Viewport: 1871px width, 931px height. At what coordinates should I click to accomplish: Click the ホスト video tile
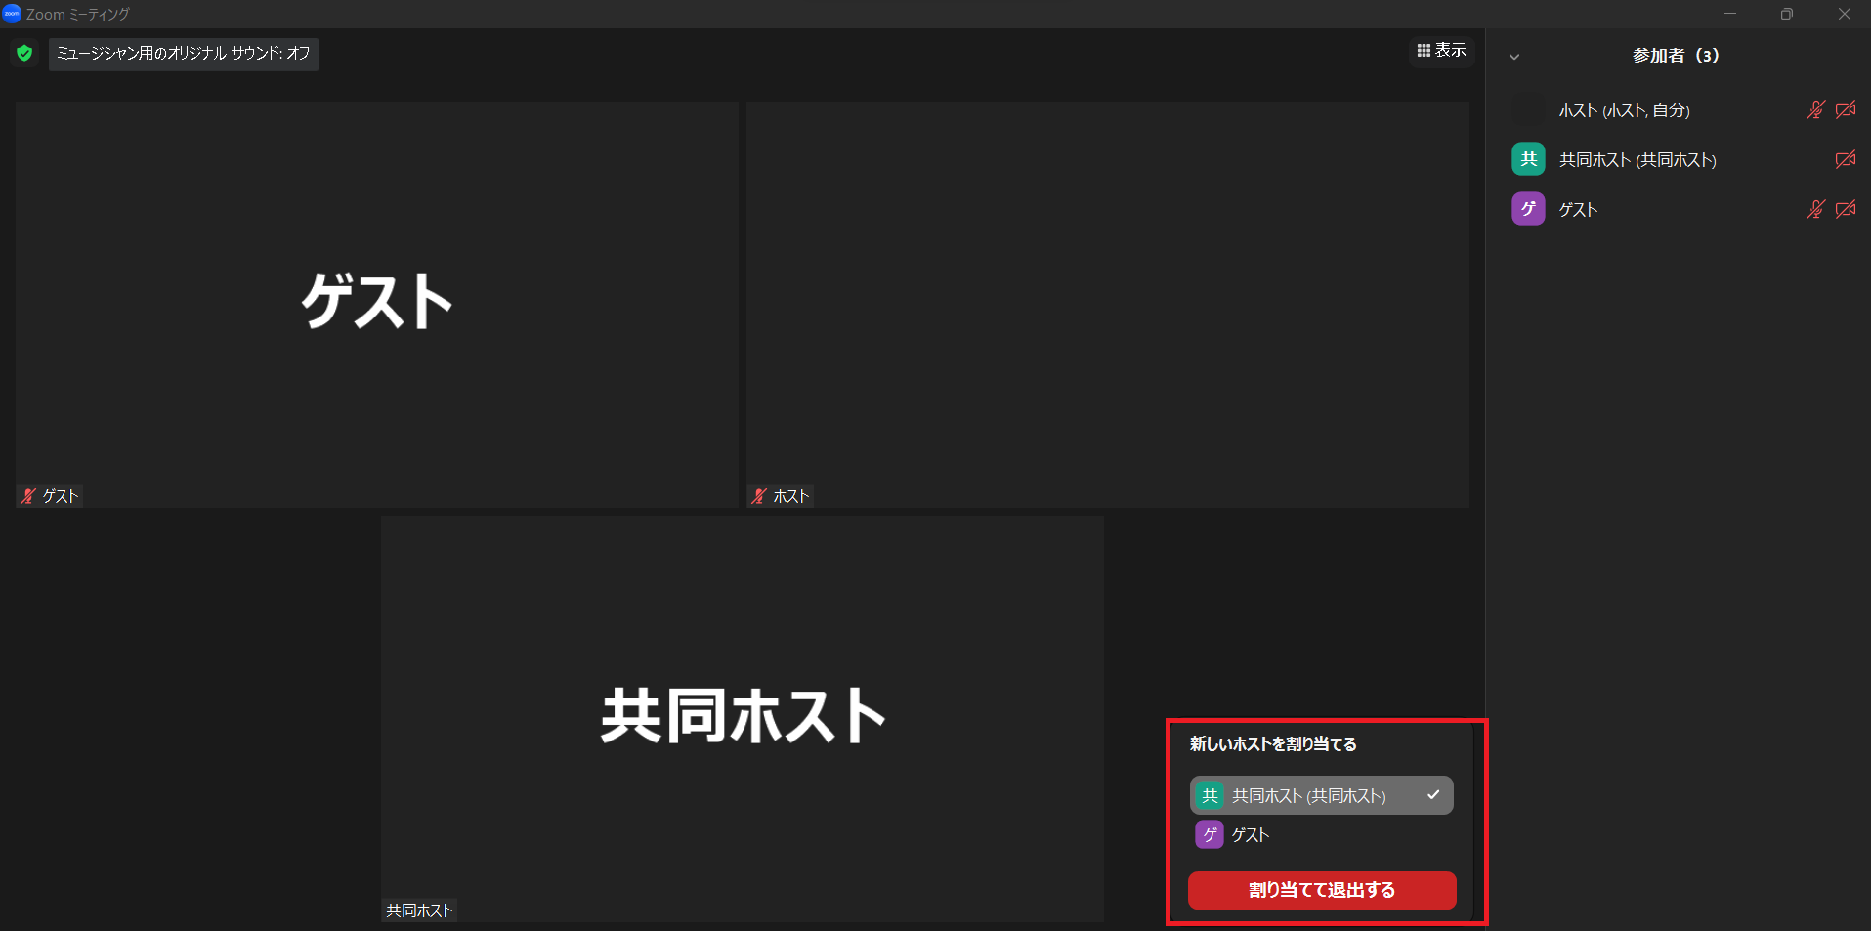click(1107, 303)
